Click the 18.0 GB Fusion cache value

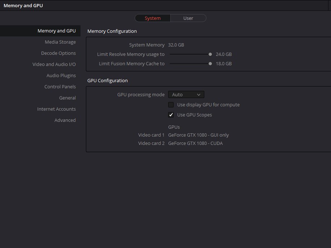pos(223,64)
